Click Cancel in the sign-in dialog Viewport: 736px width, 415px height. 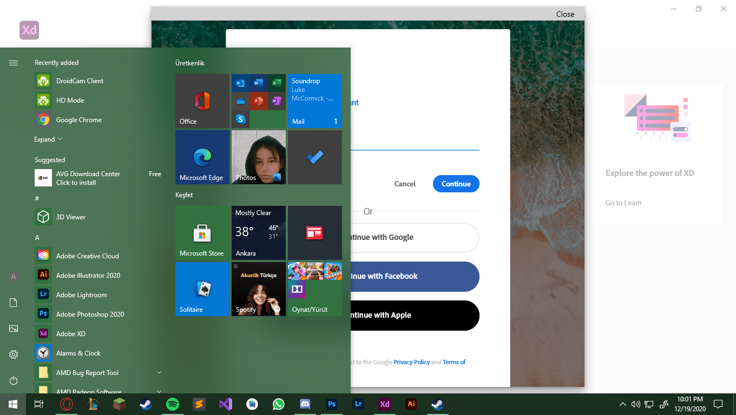click(405, 184)
